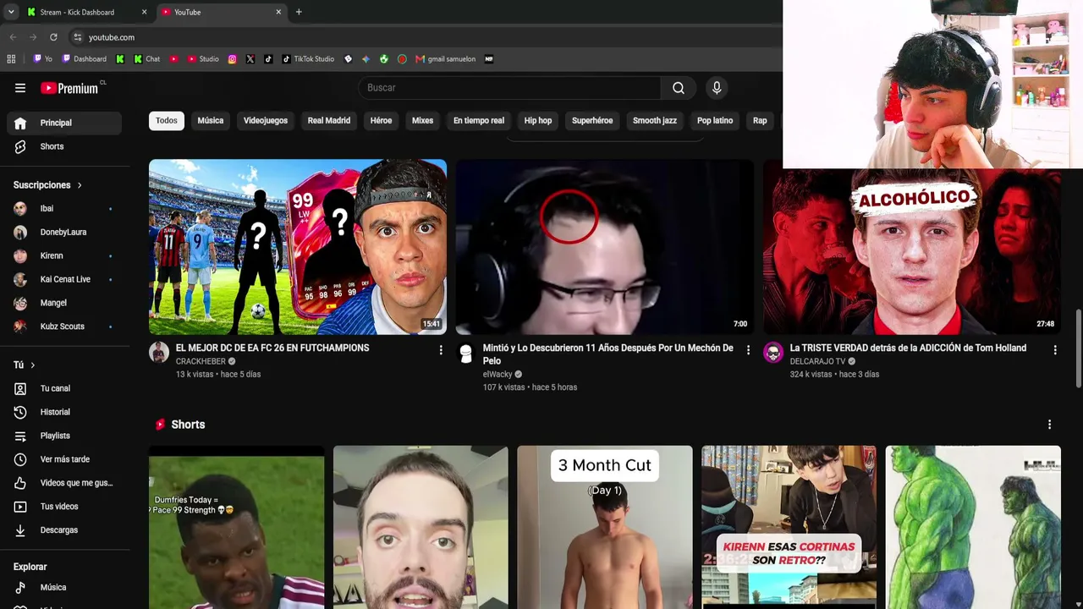Open the CRACKHEBER channel avatar
The width and height of the screenshot is (1083, 609).
(159, 353)
